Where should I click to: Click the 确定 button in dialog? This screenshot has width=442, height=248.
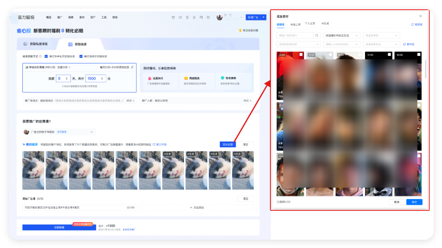tap(414, 202)
